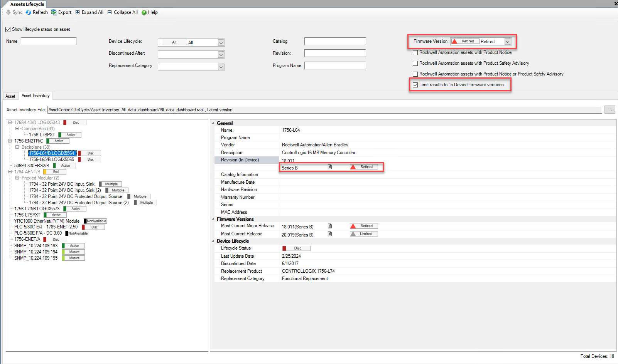
Task: Open the Device Lifecycle dropdown
Action: 221,43
